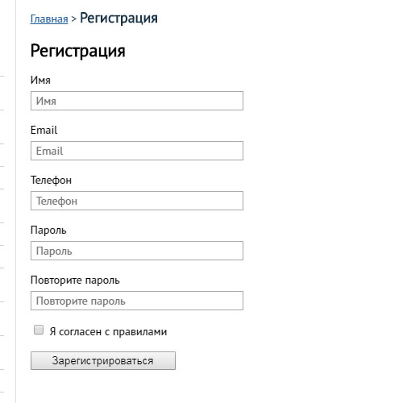Submit with the Зарегистрироваться button
This screenshot has width=403, height=403.
coord(103,361)
